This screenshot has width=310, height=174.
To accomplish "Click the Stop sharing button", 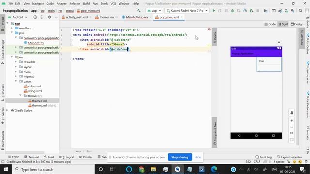I will [180, 157].
